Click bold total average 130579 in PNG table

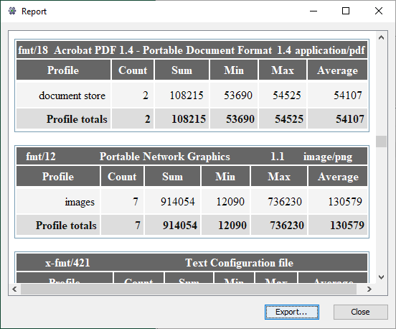coord(338,225)
